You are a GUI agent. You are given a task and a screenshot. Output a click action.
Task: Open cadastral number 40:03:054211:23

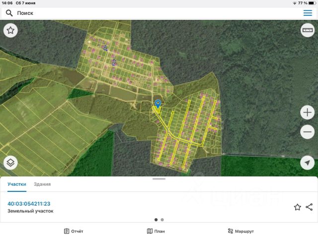29,204
